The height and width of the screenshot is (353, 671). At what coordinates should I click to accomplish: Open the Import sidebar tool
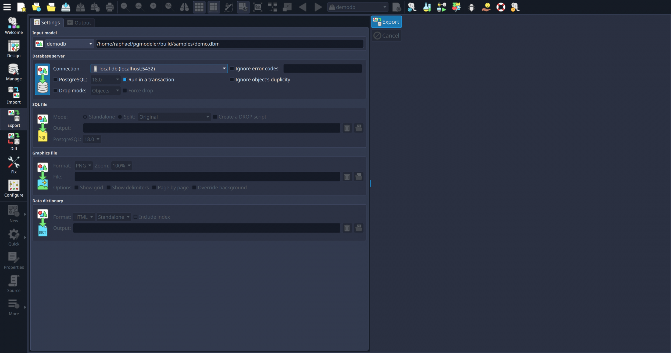pos(14,95)
